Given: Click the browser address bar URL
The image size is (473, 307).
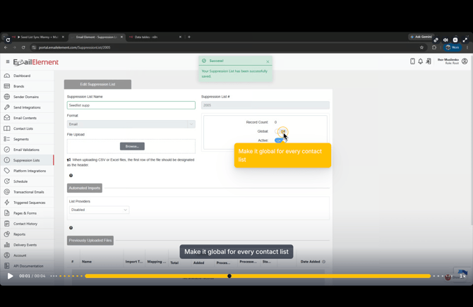Looking at the screenshot, I should coord(74,47).
